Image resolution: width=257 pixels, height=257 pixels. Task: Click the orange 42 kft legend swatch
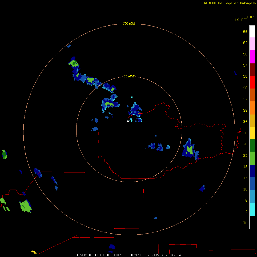point(252,108)
